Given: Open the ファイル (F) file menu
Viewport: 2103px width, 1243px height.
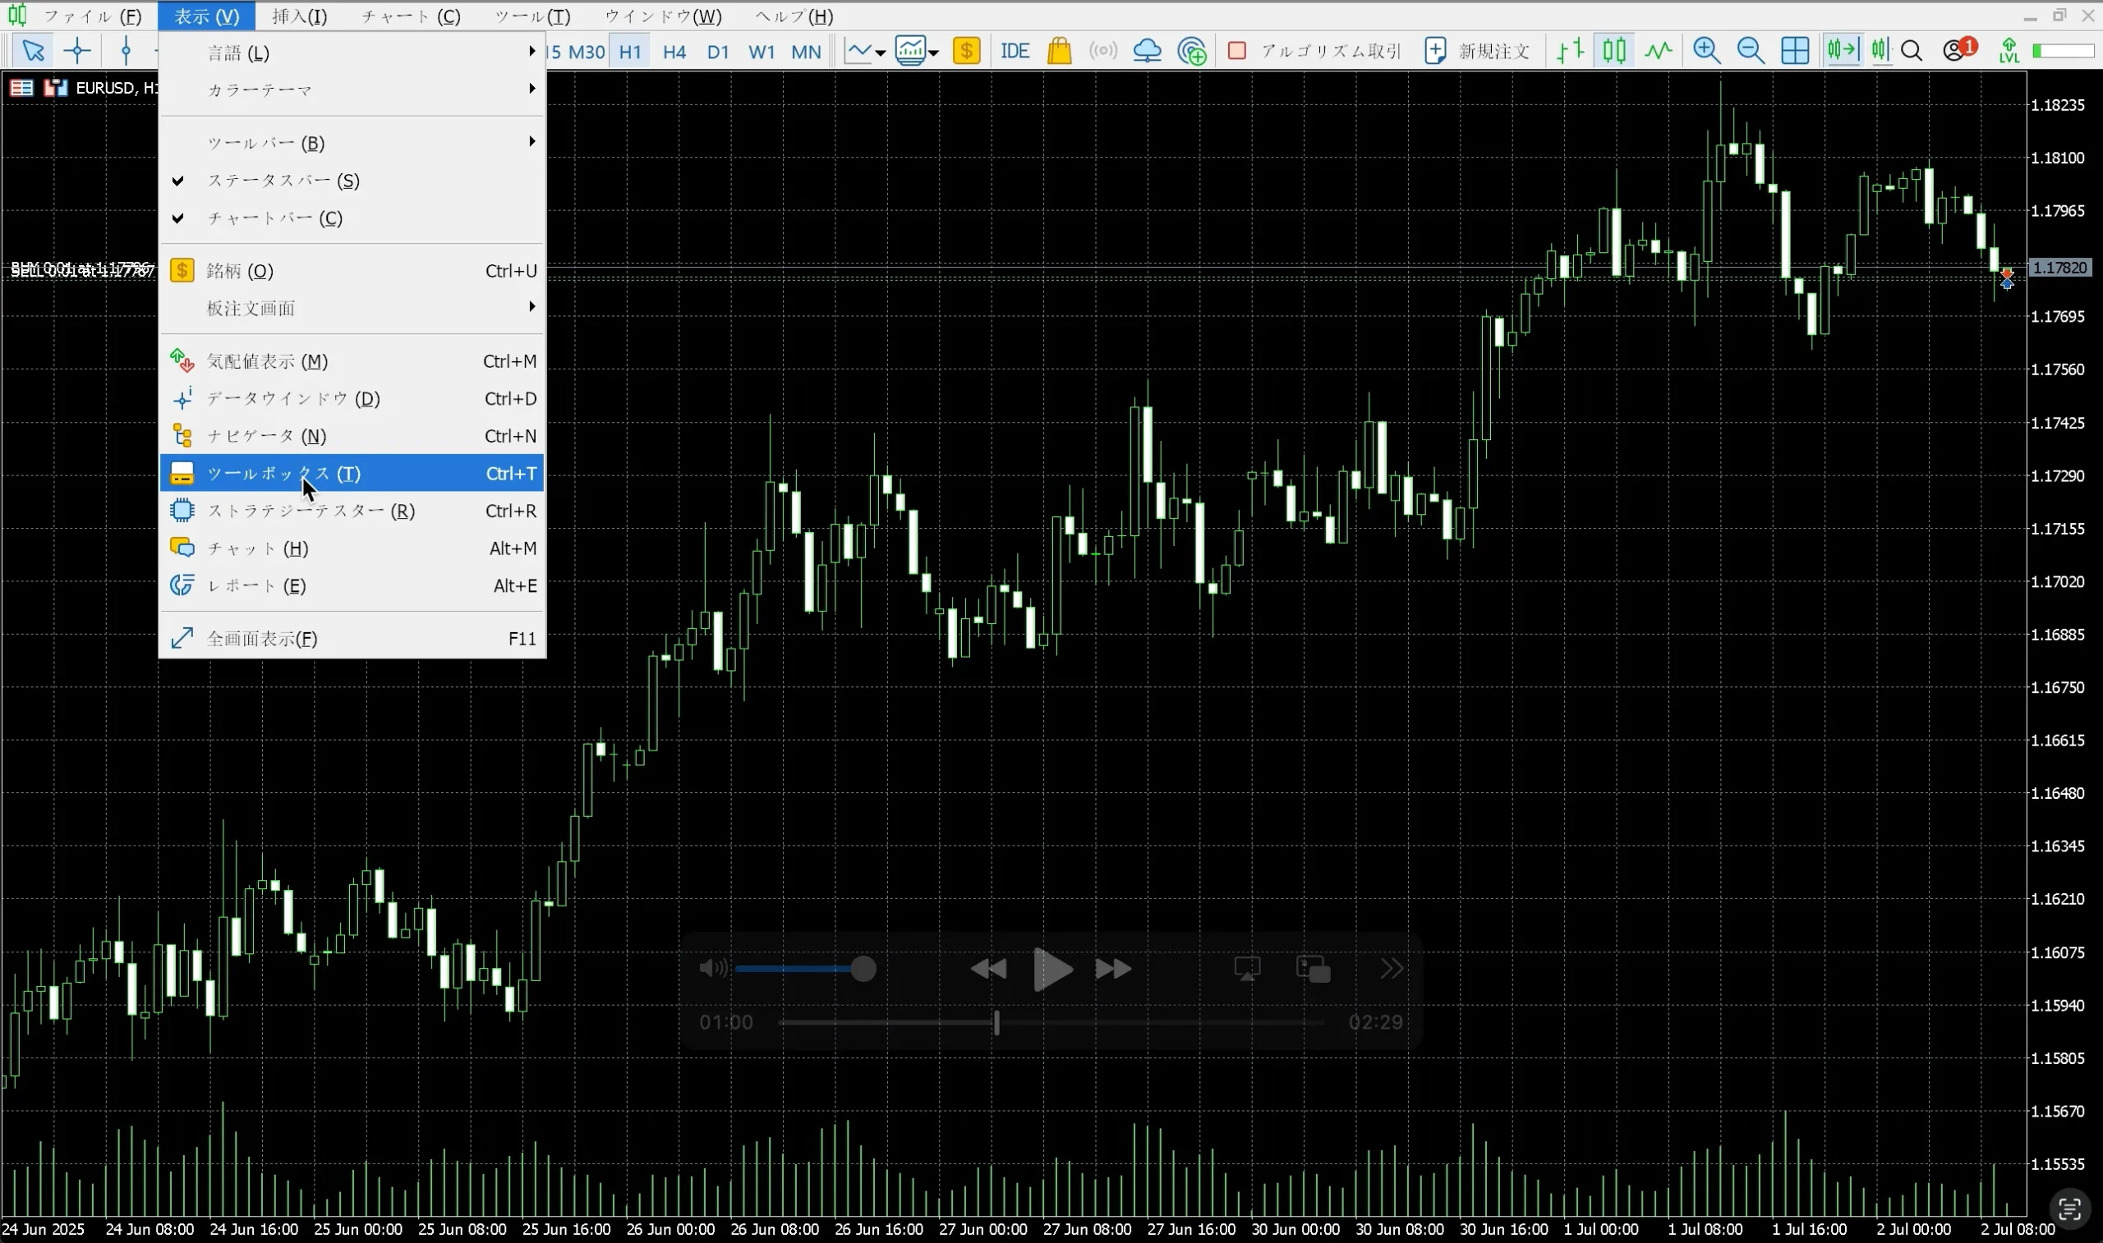Looking at the screenshot, I should tap(92, 16).
